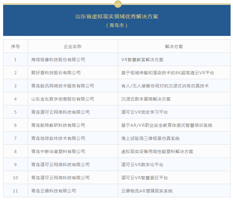This screenshot has height=200, width=233.
Task: Click company 山东金东数字创意股份有限公司
Action: (x=63, y=99)
